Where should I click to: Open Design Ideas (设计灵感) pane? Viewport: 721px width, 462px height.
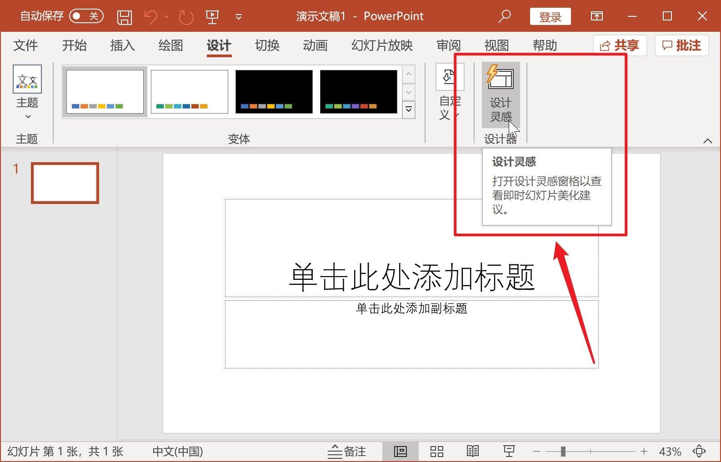[x=501, y=94]
